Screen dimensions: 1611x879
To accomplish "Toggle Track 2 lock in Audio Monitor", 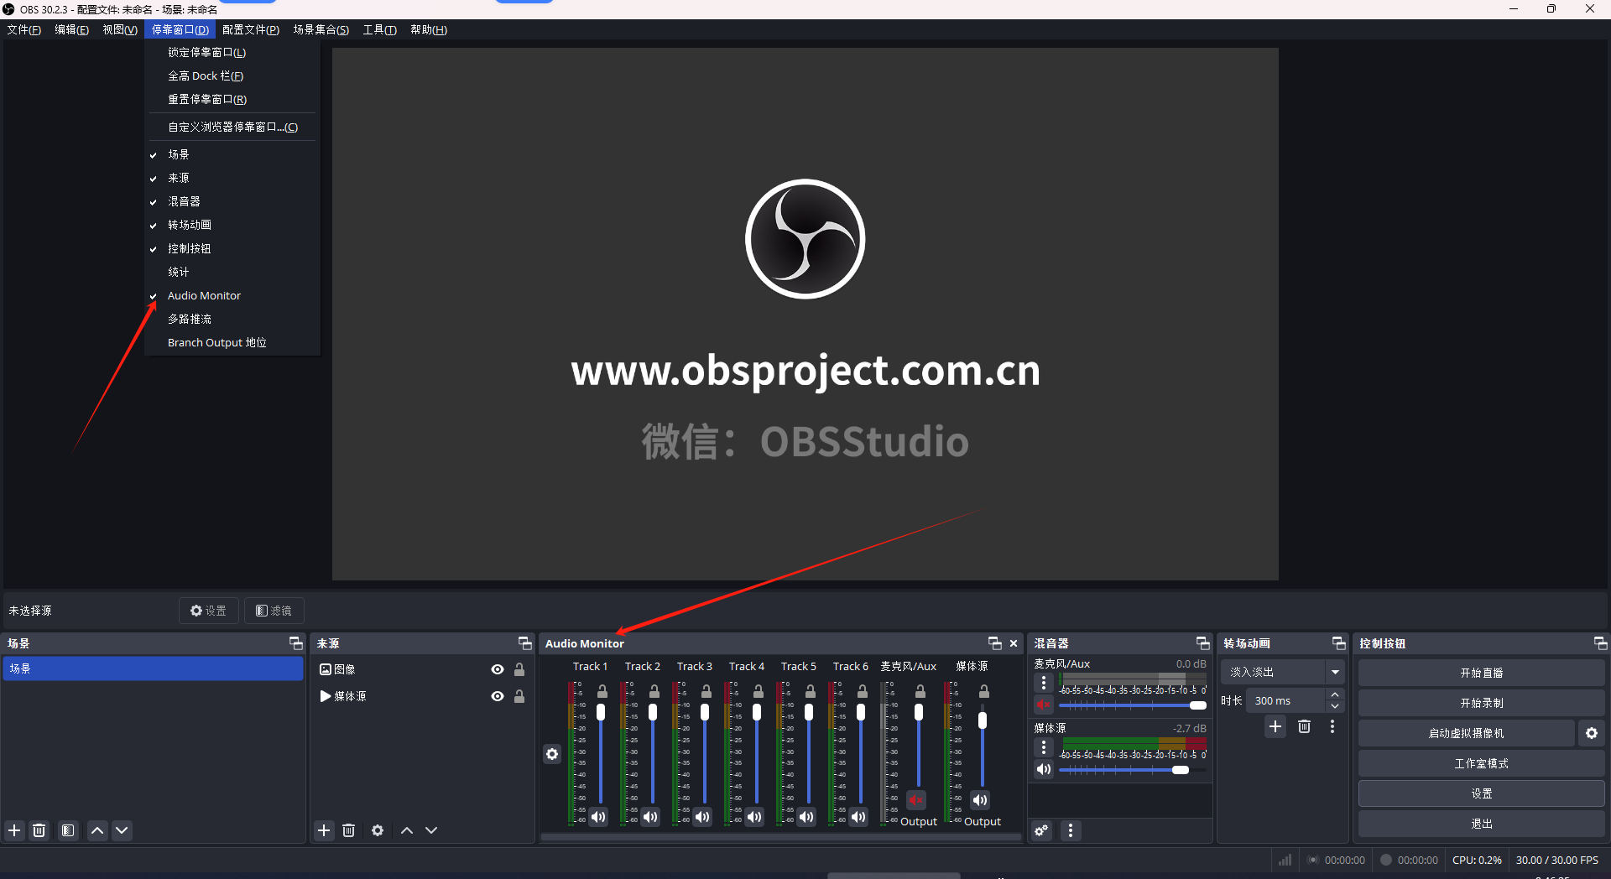I will click(654, 692).
